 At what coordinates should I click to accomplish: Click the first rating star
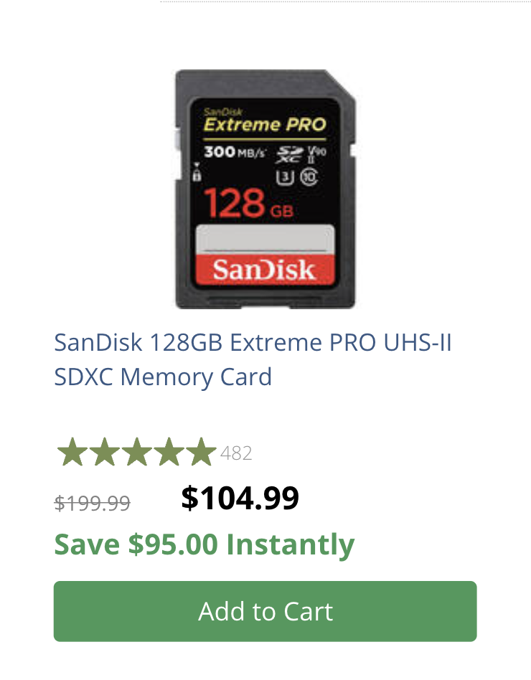[72, 453]
